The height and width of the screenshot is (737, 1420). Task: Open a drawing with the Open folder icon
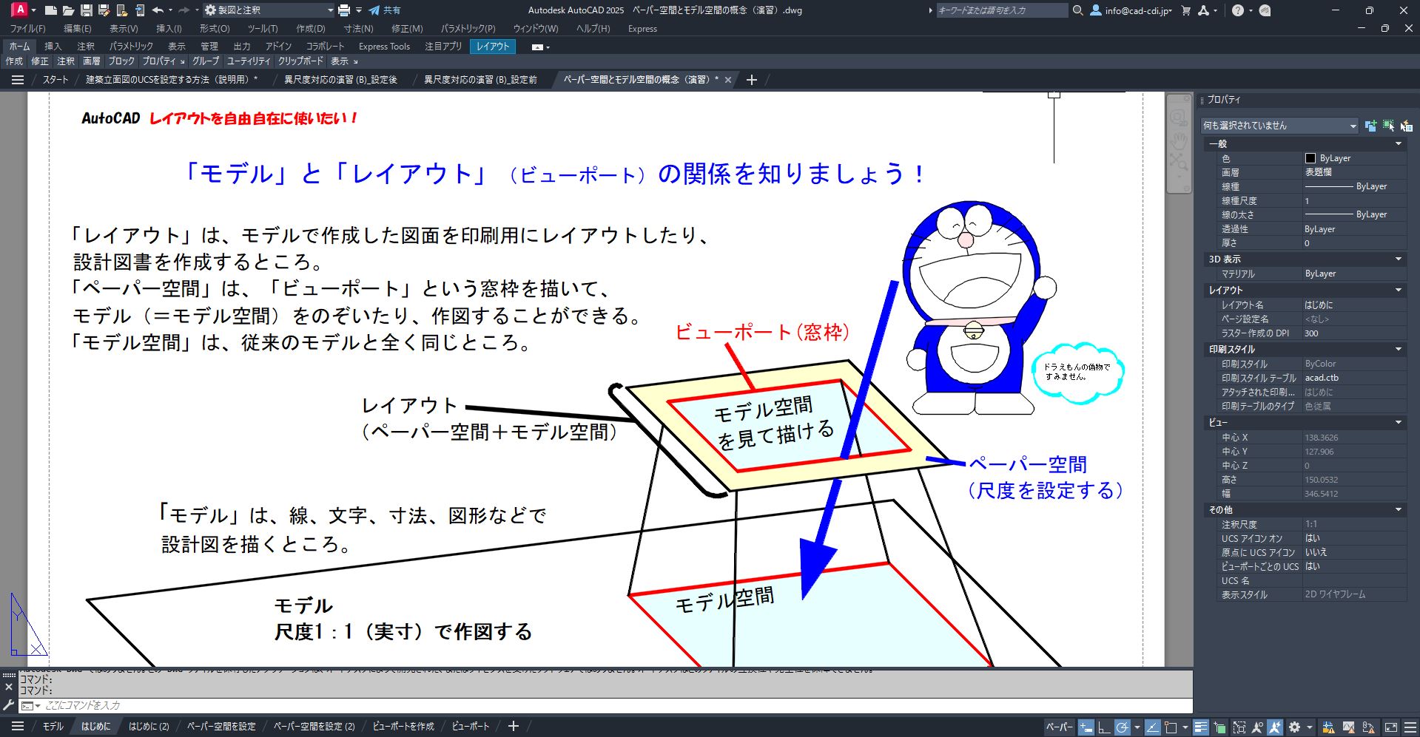pyautogui.click(x=68, y=10)
